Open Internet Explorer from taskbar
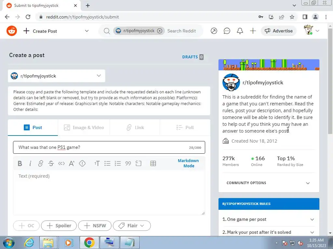This screenshot has height=249, width=333. click(29, 243)
